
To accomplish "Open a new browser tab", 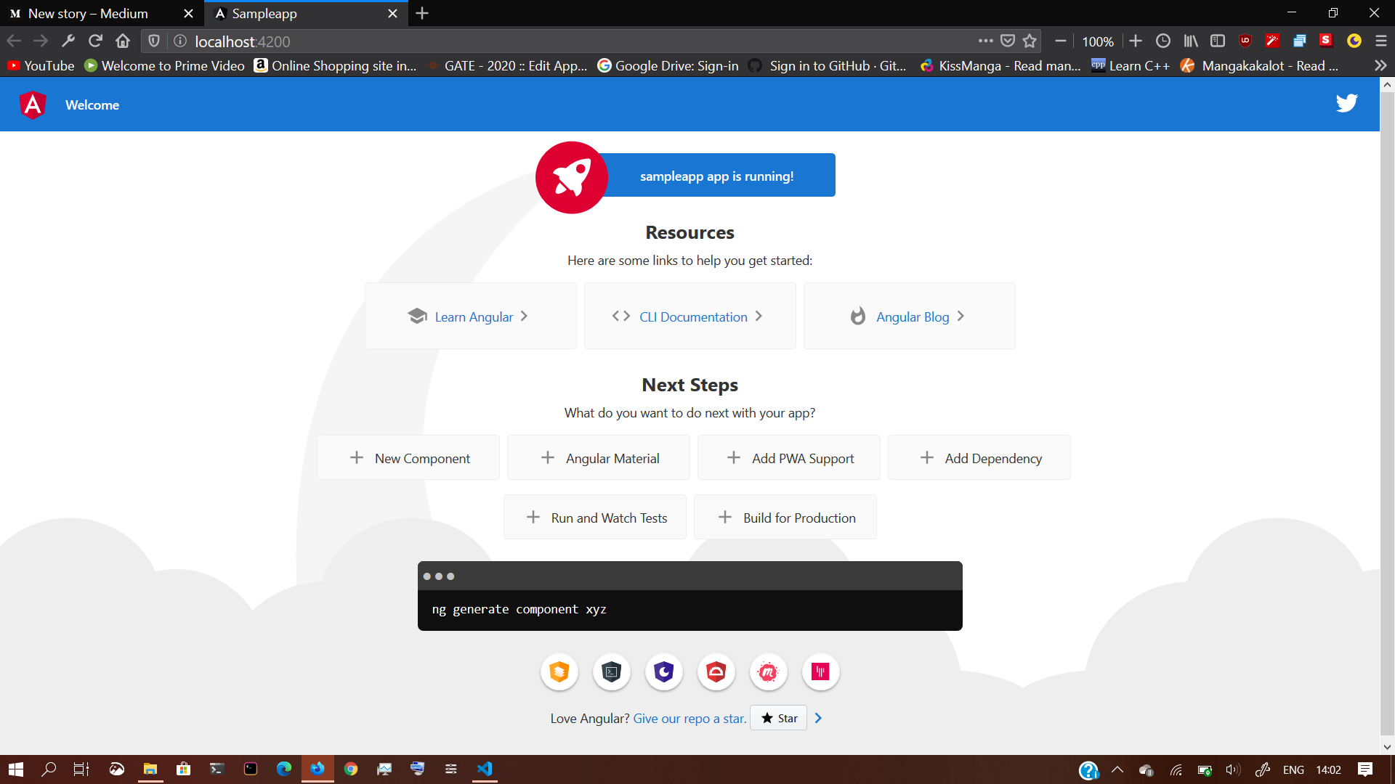I will click(422, 13).
